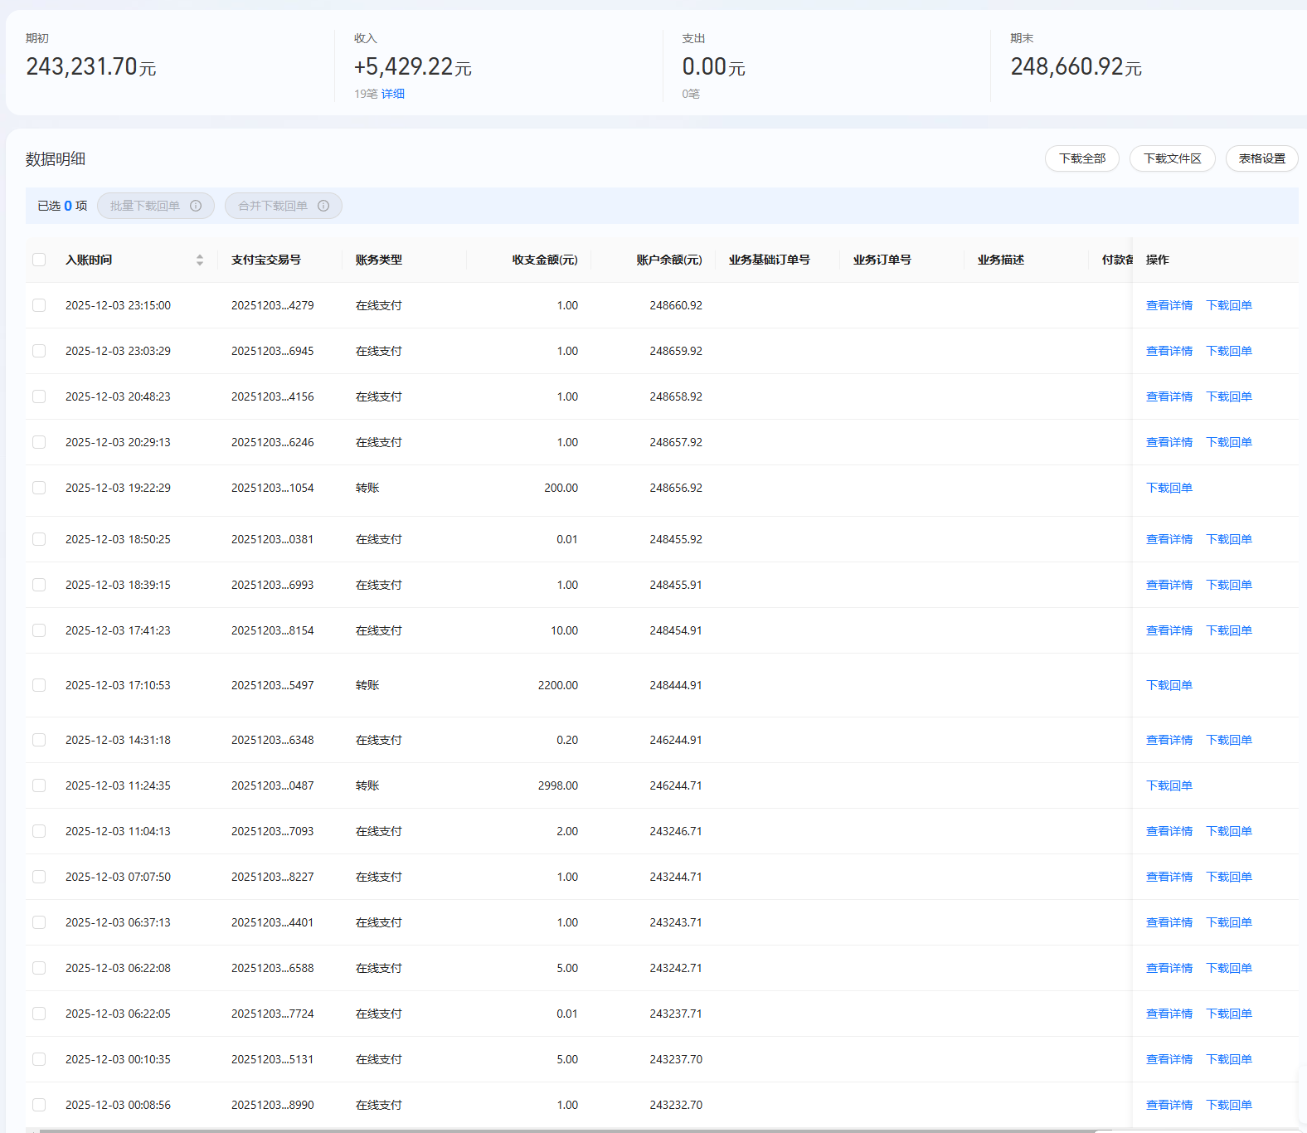This screenshot has width=1307, height=1133.
Task: Open 详细 link under income total
Action: click(393, 94)
